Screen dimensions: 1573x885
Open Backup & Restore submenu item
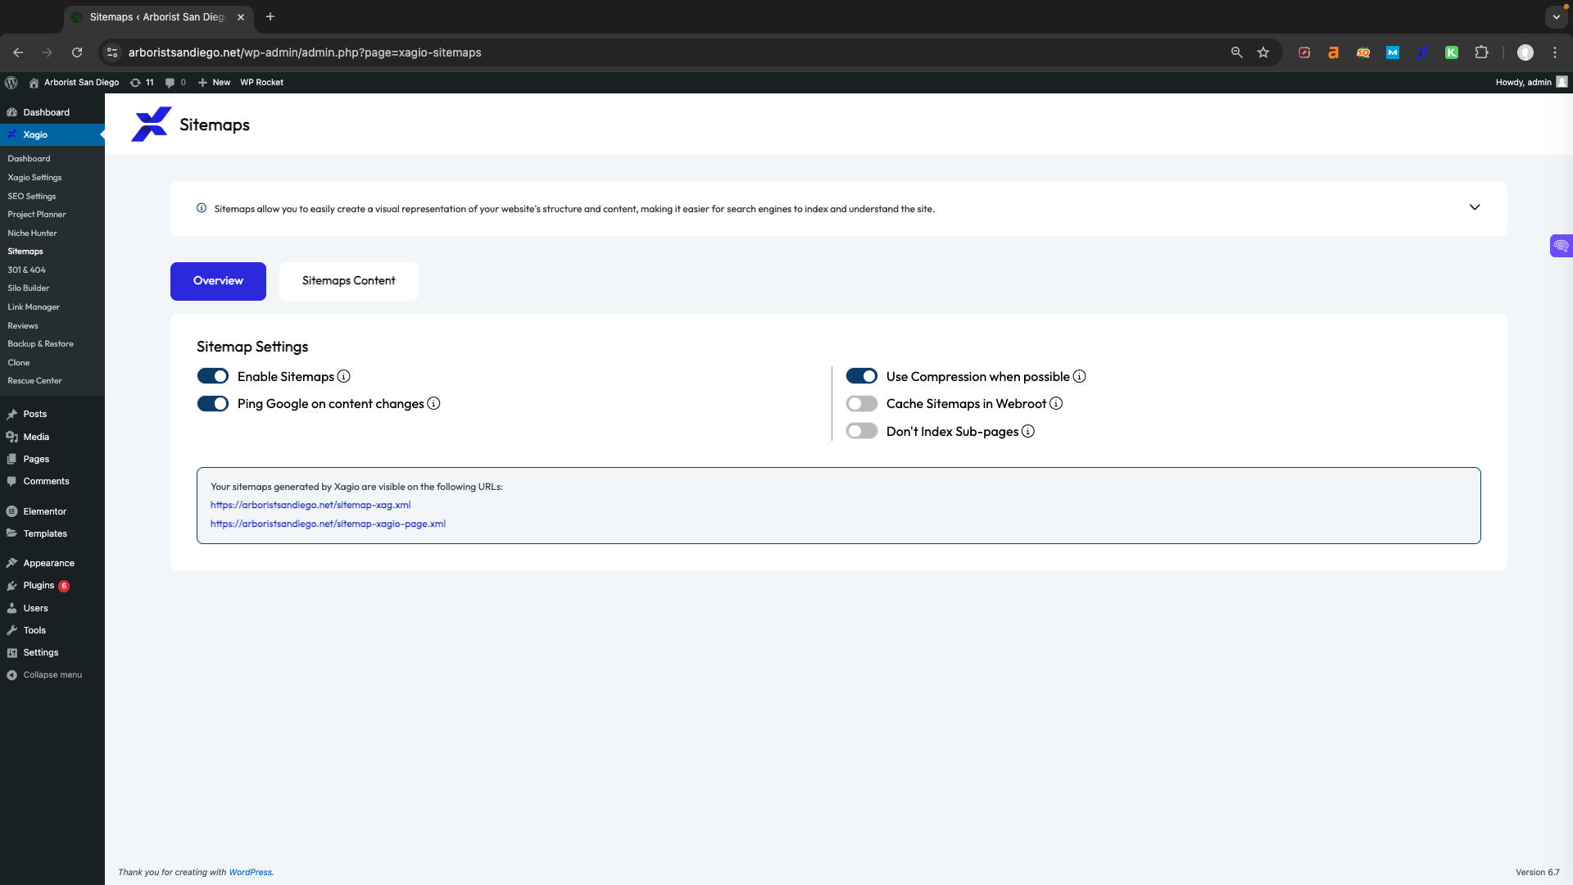pos(40,344)
